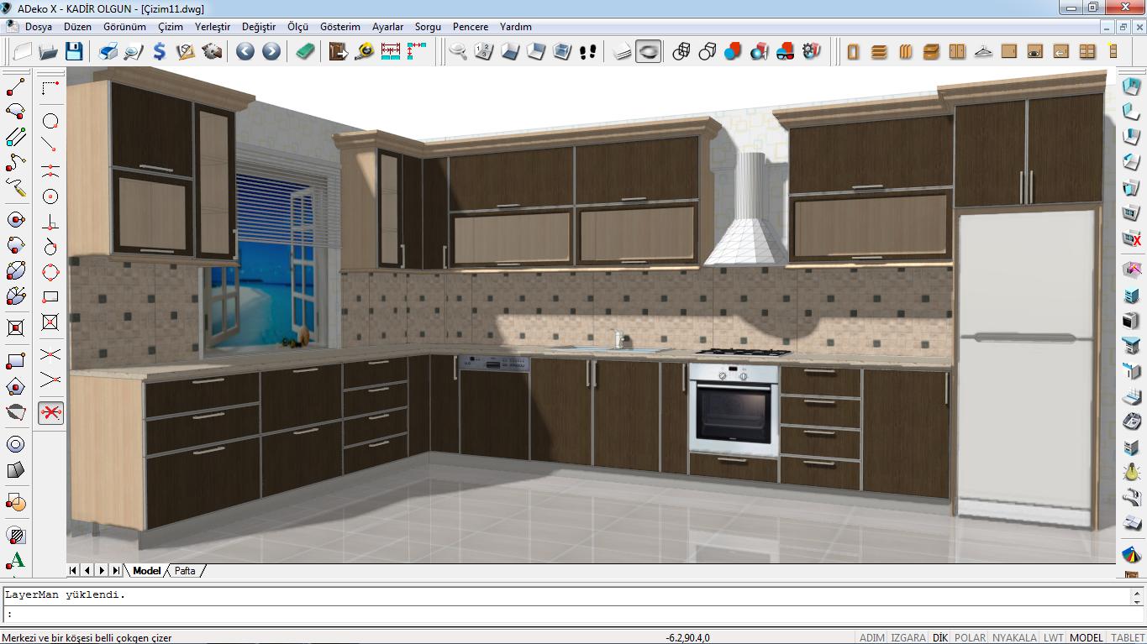Toggle IZGARA grid in status bar
This screenshot has height=644, width=1147.
[908, 637]
